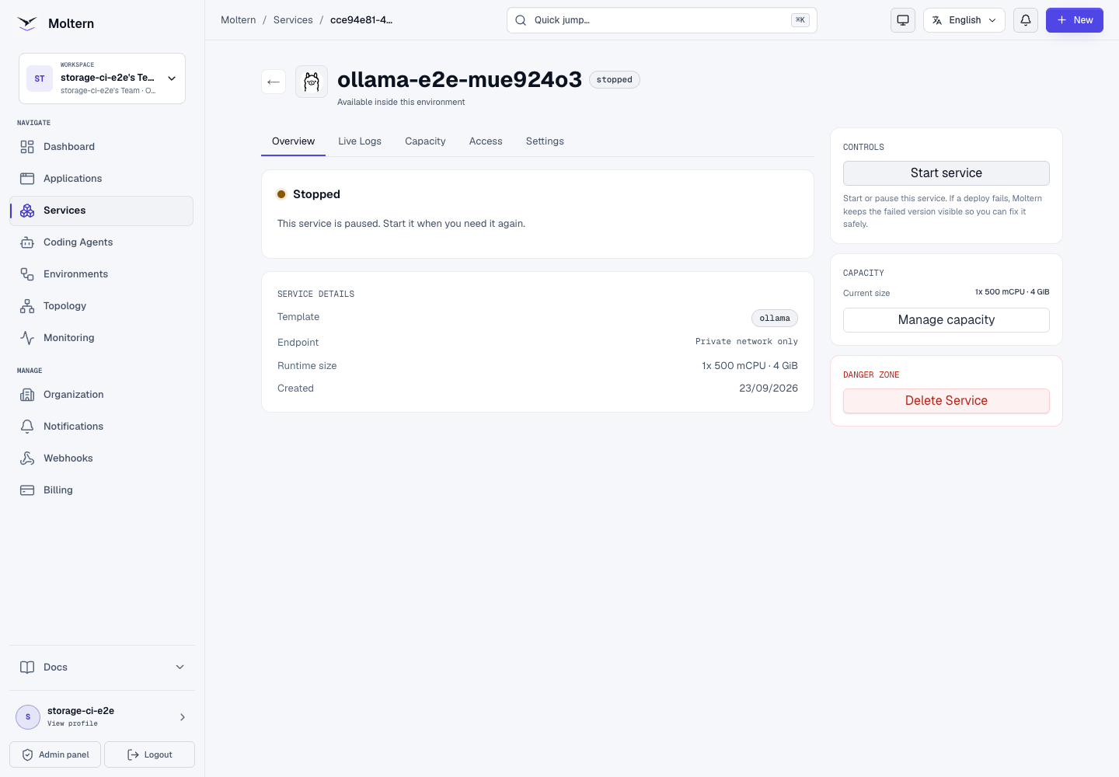Open the Capacity tab
This screenshot has width=1119, height=777.
click(425, 141)
